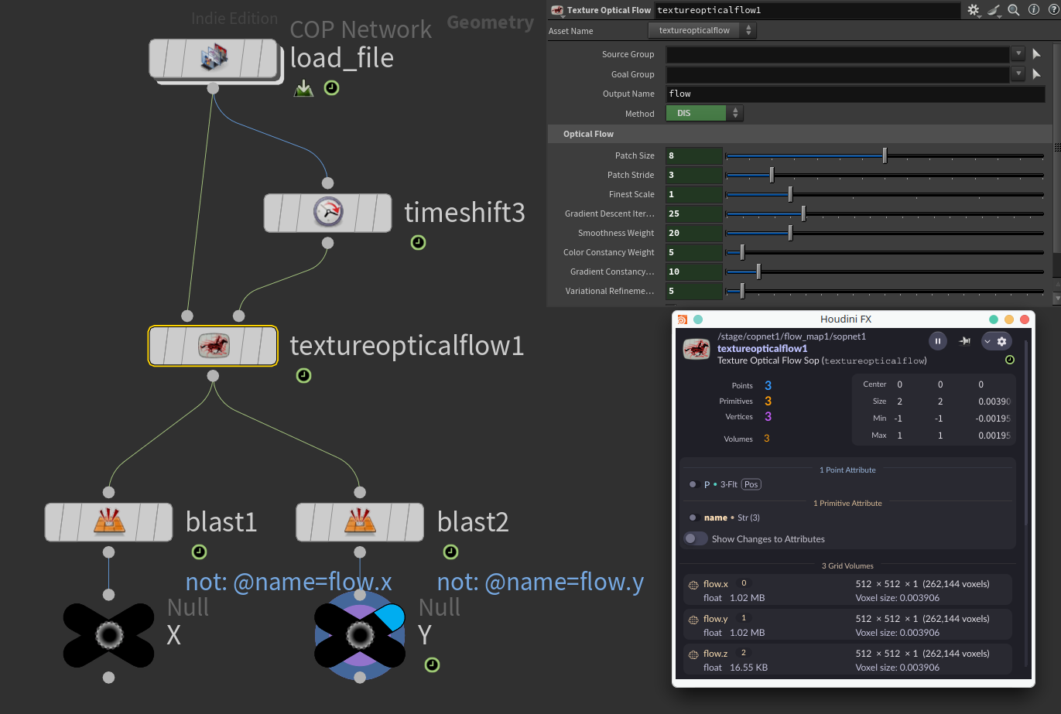1061x714 pixels.
Task: Select the blast2 node
Action: [360, 522]
